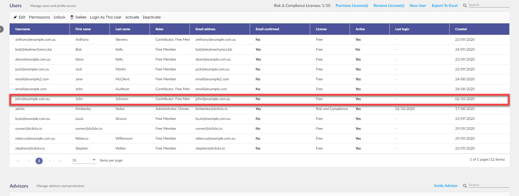Screen dimensions: 519x196
Task: Click the last name Strauss
Action: pyautogui.click(x=121, y=119)
